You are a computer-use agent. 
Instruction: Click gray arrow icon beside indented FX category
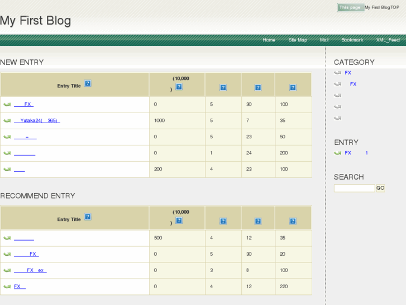[x=338, y=84]
